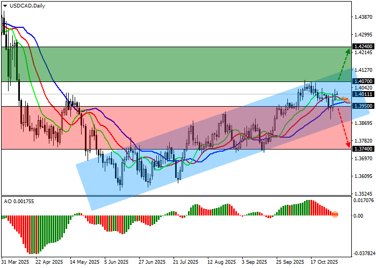
Task: Click the 1.39500 price level label
Action: pos(364,106)
